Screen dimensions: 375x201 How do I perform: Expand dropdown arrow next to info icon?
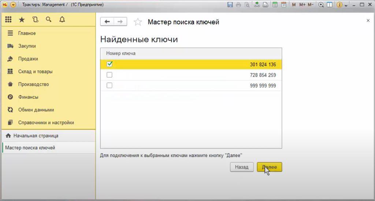pyautogui.click(x=346, y=5)
